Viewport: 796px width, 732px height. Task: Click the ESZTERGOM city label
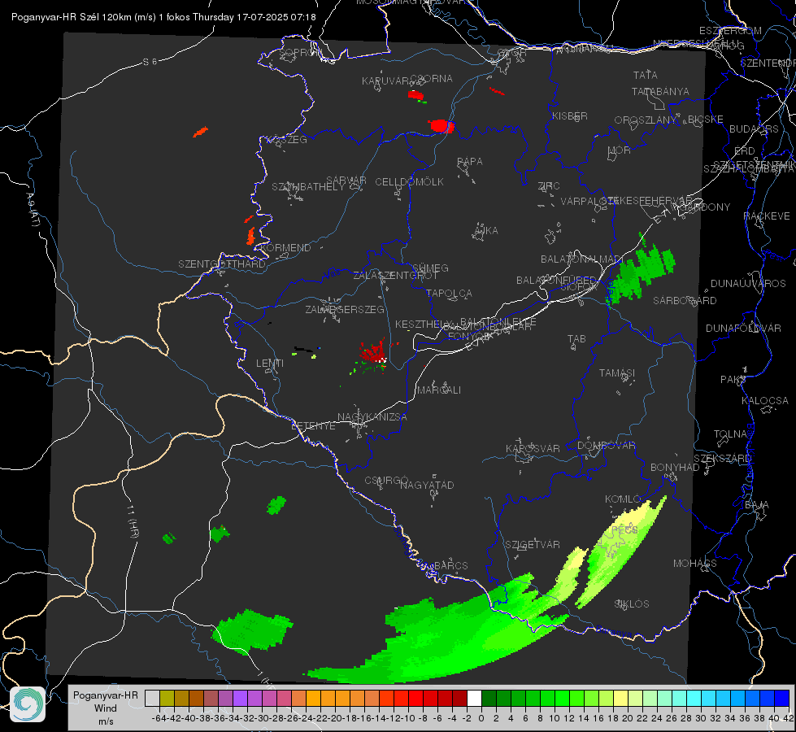tap(730, 31)
